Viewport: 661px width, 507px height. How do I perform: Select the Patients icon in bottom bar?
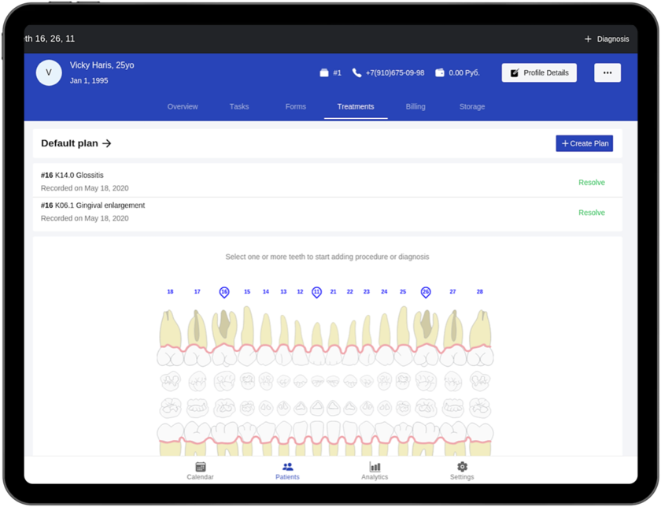287,467
